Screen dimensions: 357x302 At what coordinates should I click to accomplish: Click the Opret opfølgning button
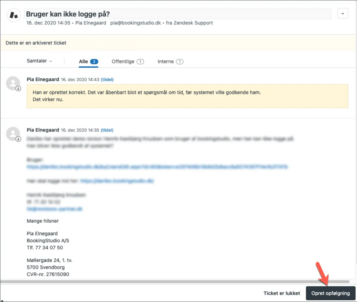pyautogui.click(x=330, y=293)
